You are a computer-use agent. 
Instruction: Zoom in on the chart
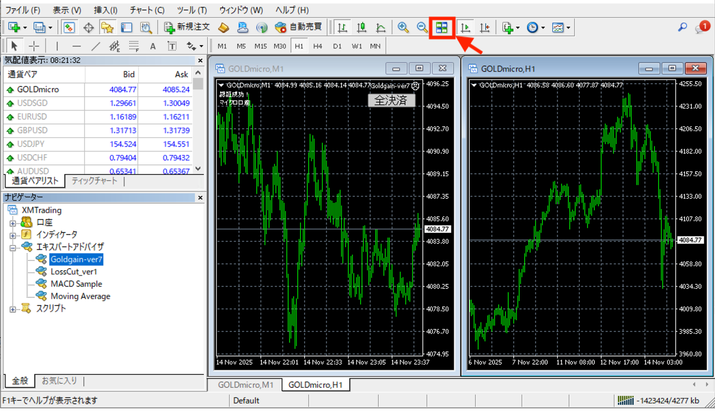(403, 28)
